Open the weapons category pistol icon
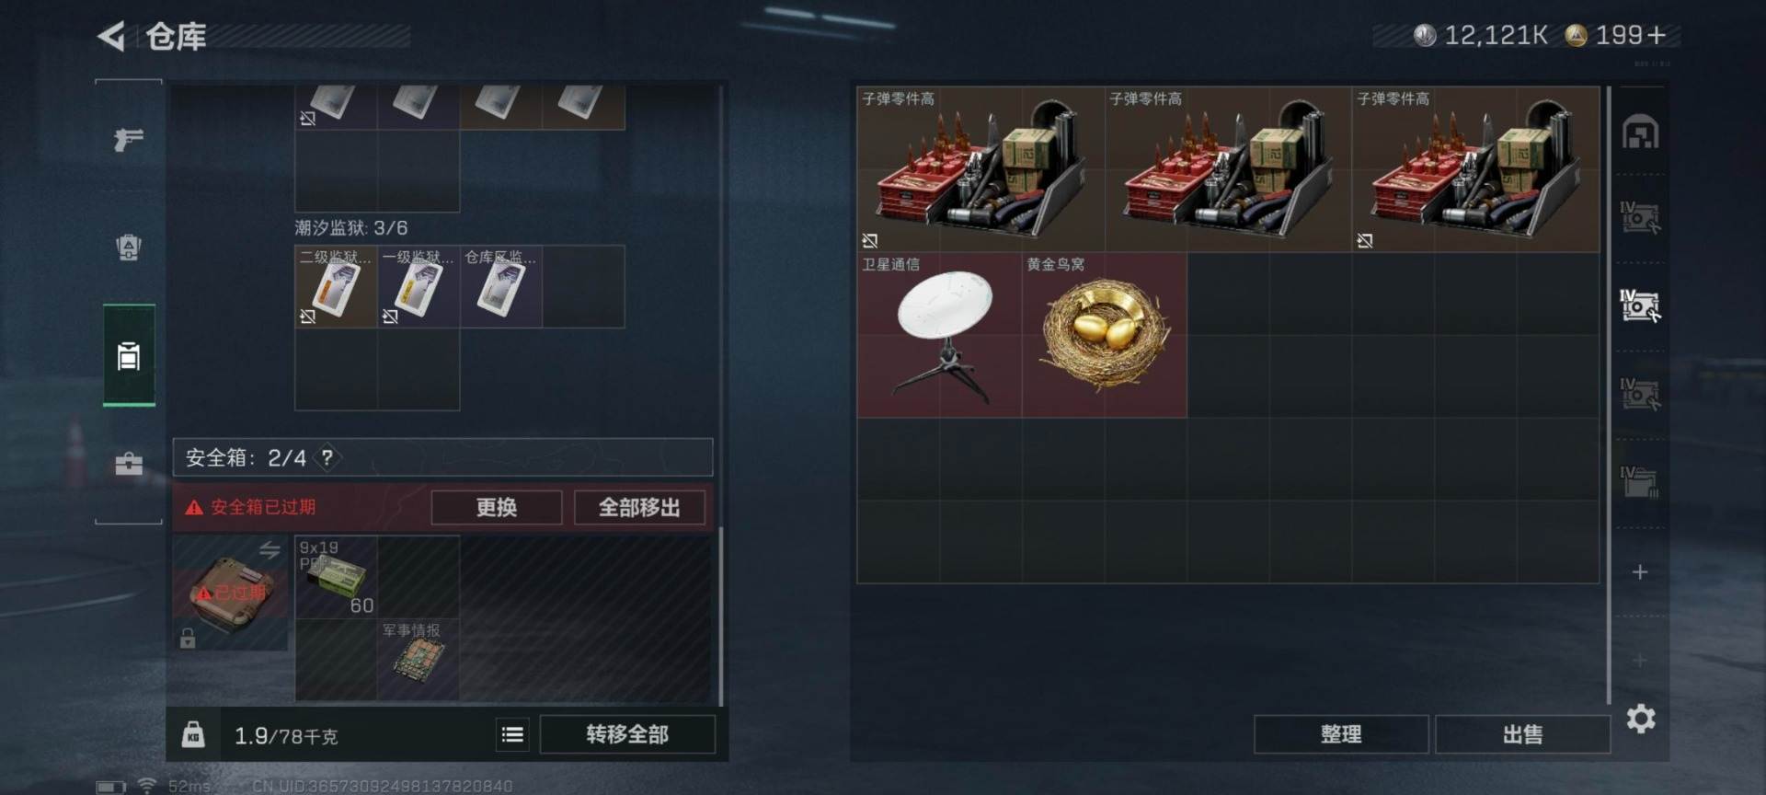Image resolution: width=1766 pixels, height=795 pixels. 129,139
